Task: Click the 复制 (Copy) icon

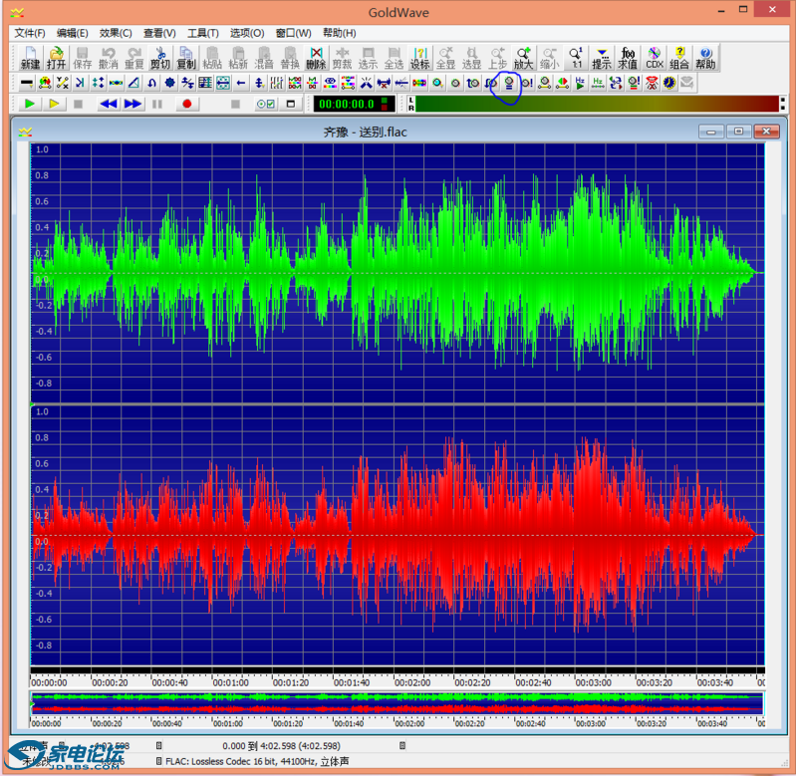Action: [186, 58]
